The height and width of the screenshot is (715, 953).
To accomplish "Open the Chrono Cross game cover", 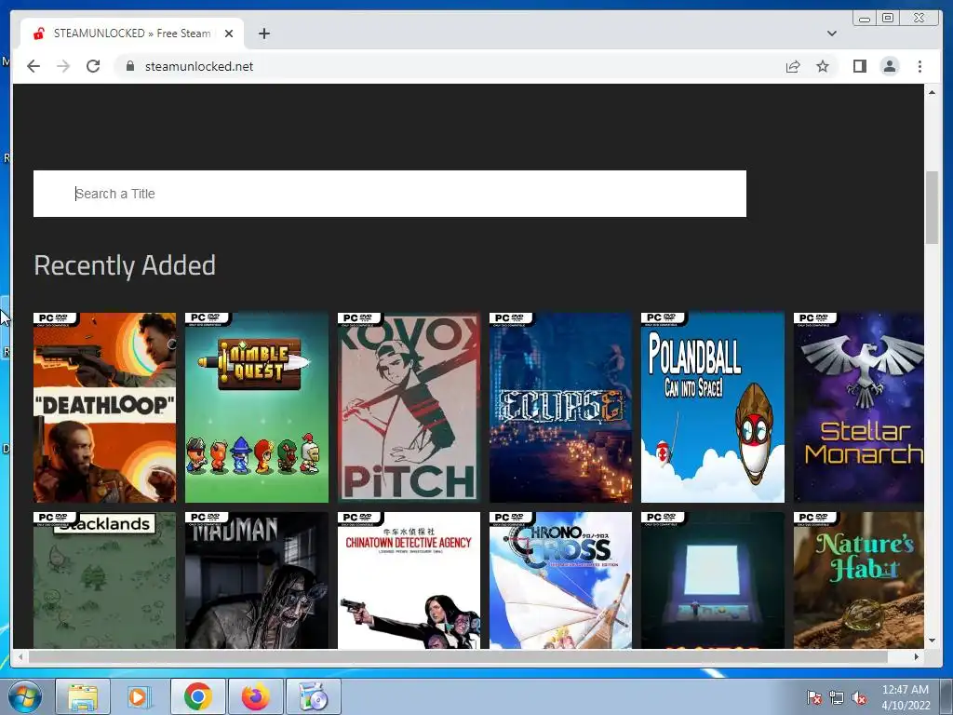I will click(560, 580).
